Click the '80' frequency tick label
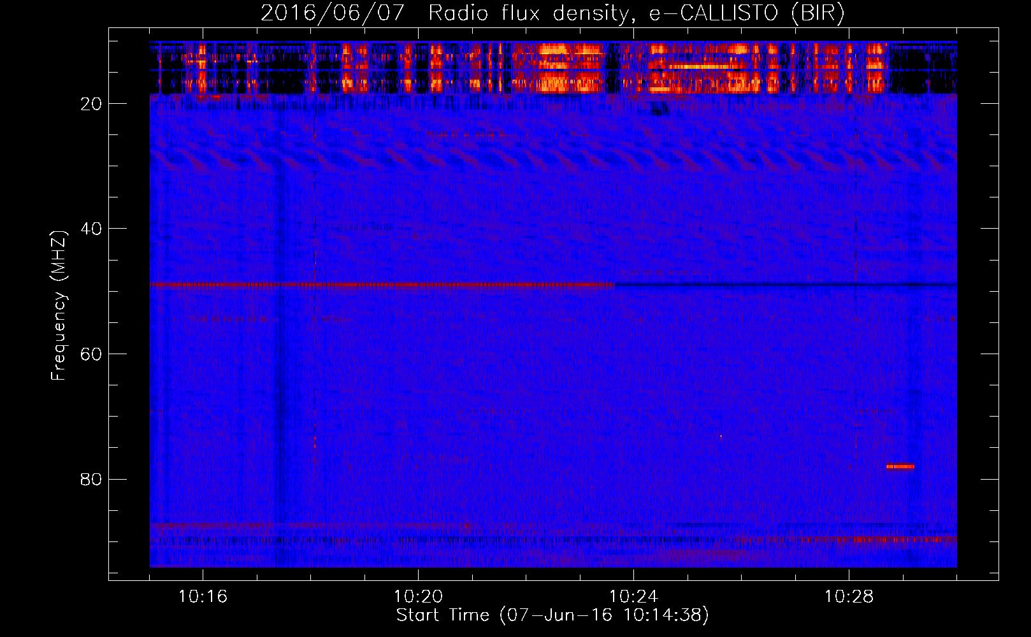The height and width of the screenshot is (637, 1031). [91, 479]
